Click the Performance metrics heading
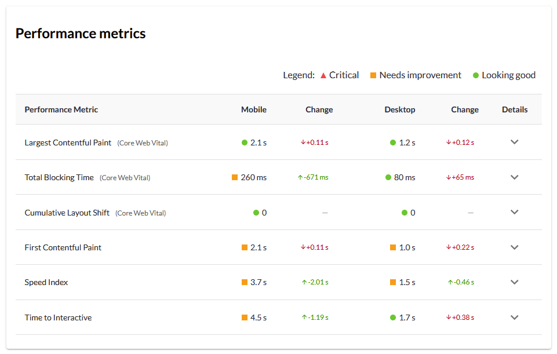557x354 pixels. point(81,33)
